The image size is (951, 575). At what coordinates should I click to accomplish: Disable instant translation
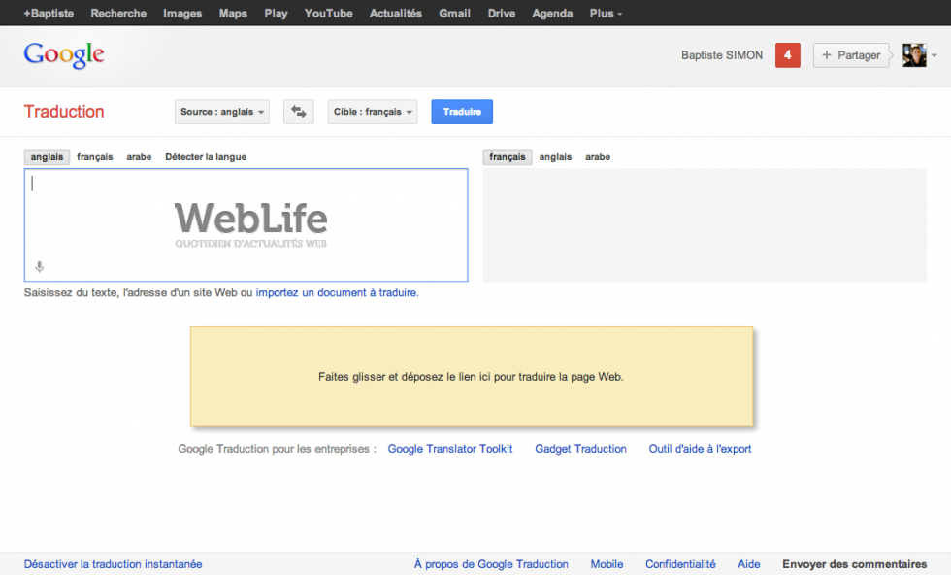(x=113, y=564)
